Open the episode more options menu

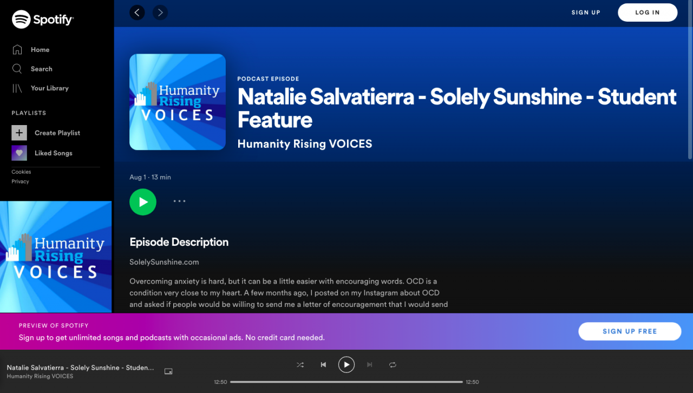point(179,201)
